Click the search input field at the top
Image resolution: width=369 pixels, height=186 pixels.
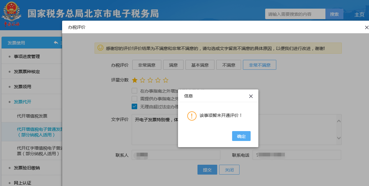(295, 14)
